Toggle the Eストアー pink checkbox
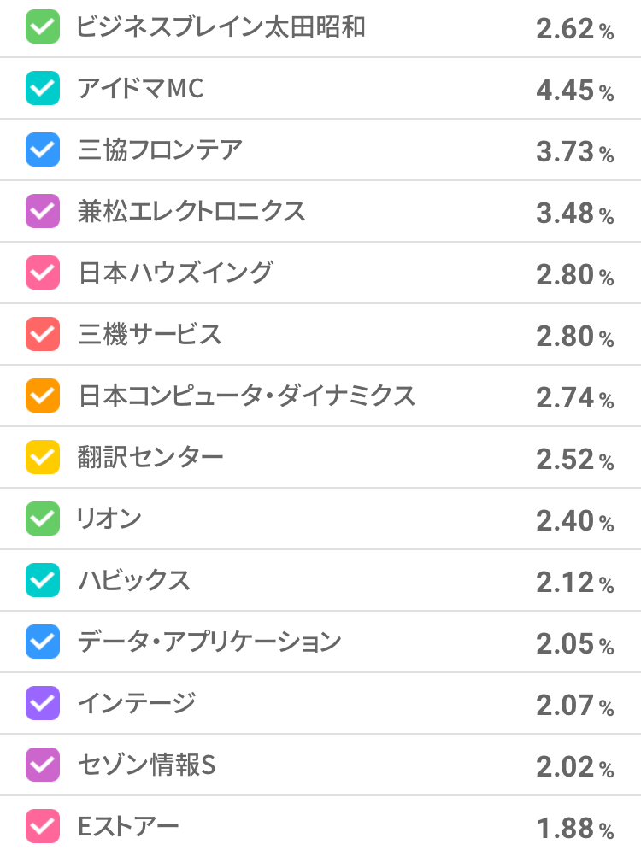641x856 pixels. 43,827
